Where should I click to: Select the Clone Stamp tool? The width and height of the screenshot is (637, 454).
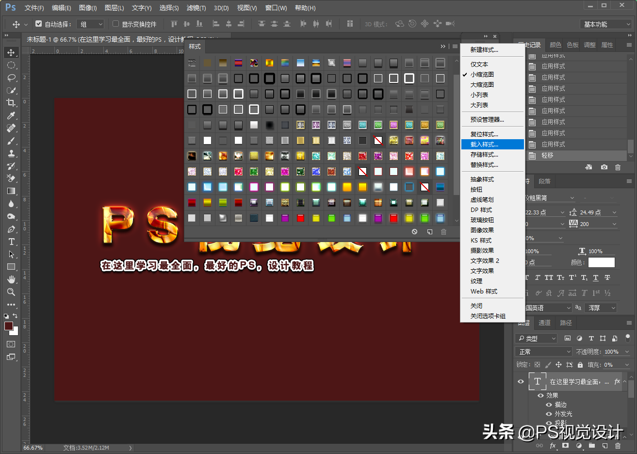point(11,153)
